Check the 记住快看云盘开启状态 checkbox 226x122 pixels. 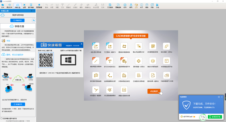[1, 118]
